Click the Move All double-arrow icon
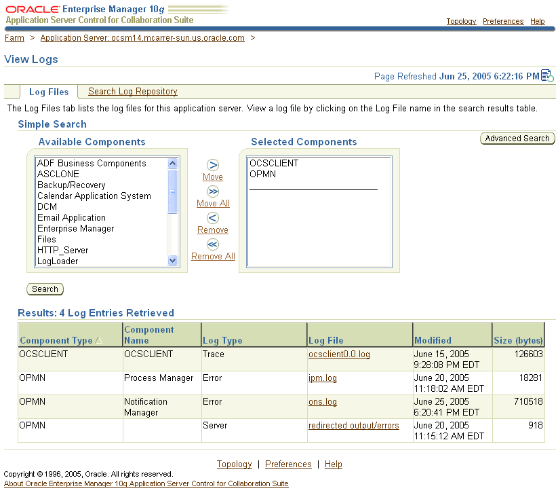 212,191
